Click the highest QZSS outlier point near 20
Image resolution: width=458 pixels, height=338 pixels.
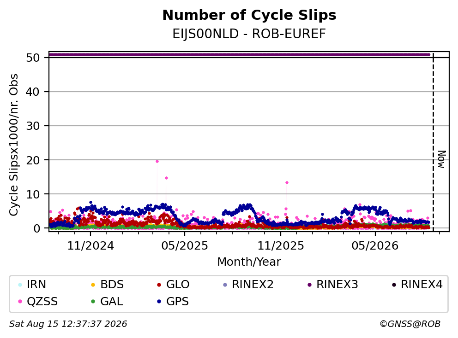(x=157, y=162)
